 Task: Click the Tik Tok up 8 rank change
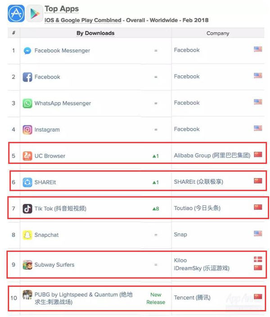pos(156,209)
